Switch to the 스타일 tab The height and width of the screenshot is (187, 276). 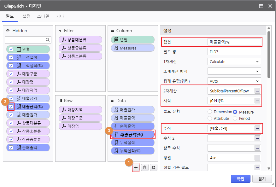[x=43, y=16]
